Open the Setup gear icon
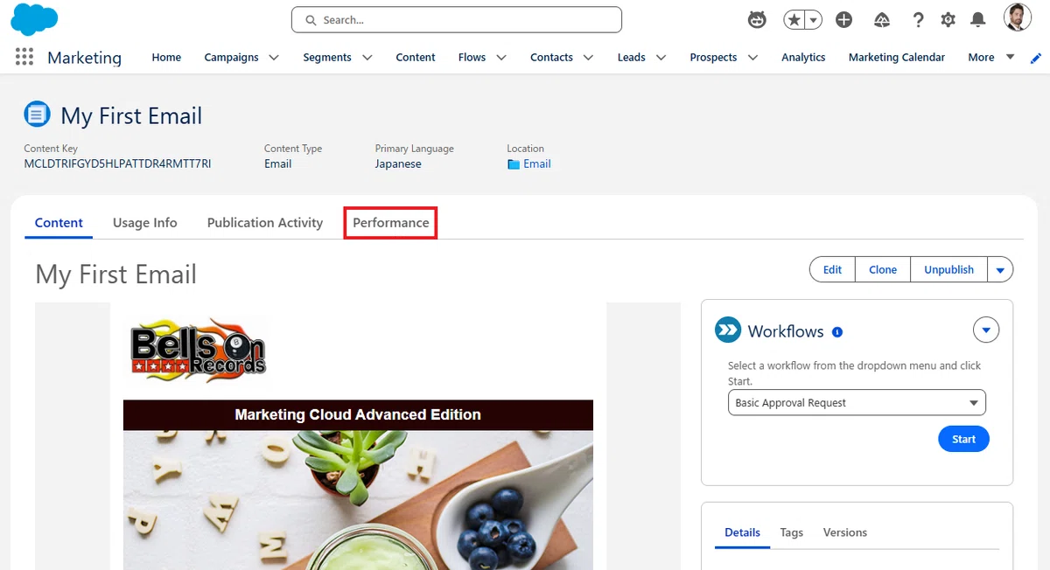 click(x=948, y=19)
